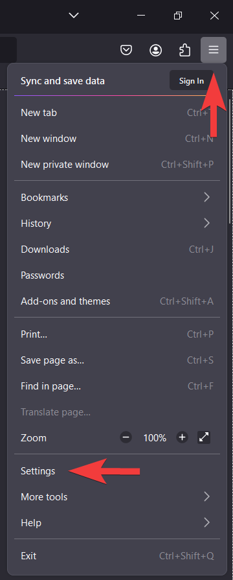Click the zoom in plus button
Image resolution: width=233 pixels, height=580 pixels.
point(182,437)
